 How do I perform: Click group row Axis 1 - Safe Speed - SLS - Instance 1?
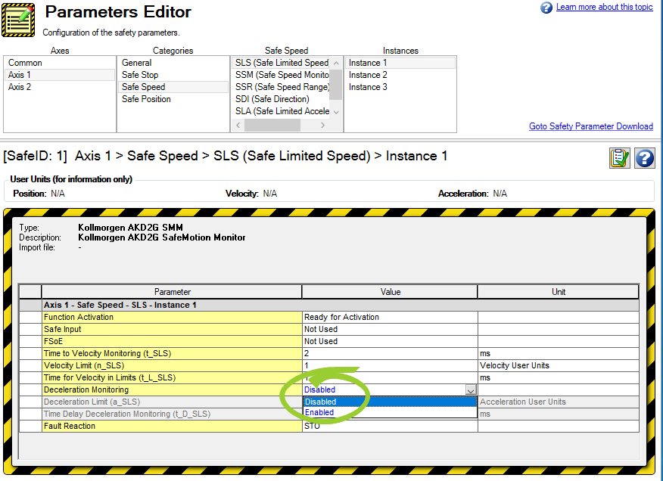(341, 305)
